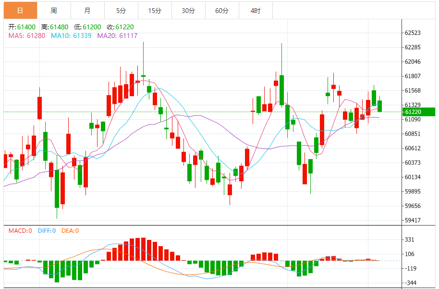Viewport: 439px width, 289px height.
Task: Click MACD axis label 106
Action: point(409,254)
